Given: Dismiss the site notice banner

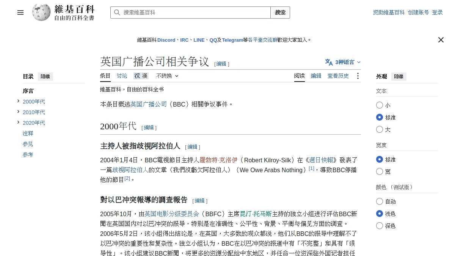Looking at the screenshot, I should point(441,40).
